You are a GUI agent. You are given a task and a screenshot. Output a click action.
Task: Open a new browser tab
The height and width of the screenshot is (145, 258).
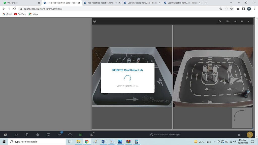coord(206,3)
